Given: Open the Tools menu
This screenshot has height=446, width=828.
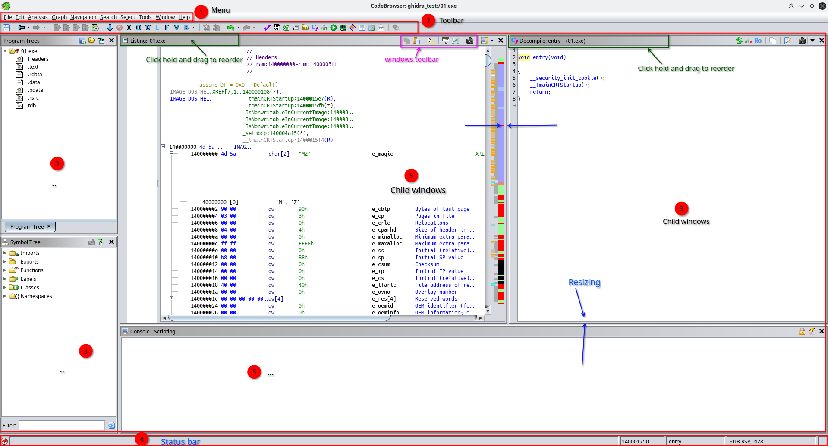Looking at the screenshot, I should point(145,17).
